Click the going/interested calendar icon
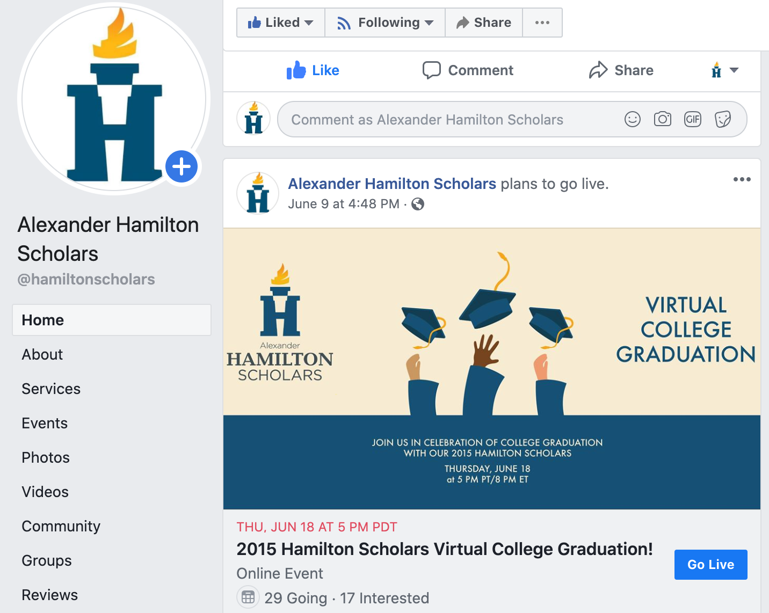The height and width of the screenshot is (613, 769). pyautogui.click(x=248, y=597)
